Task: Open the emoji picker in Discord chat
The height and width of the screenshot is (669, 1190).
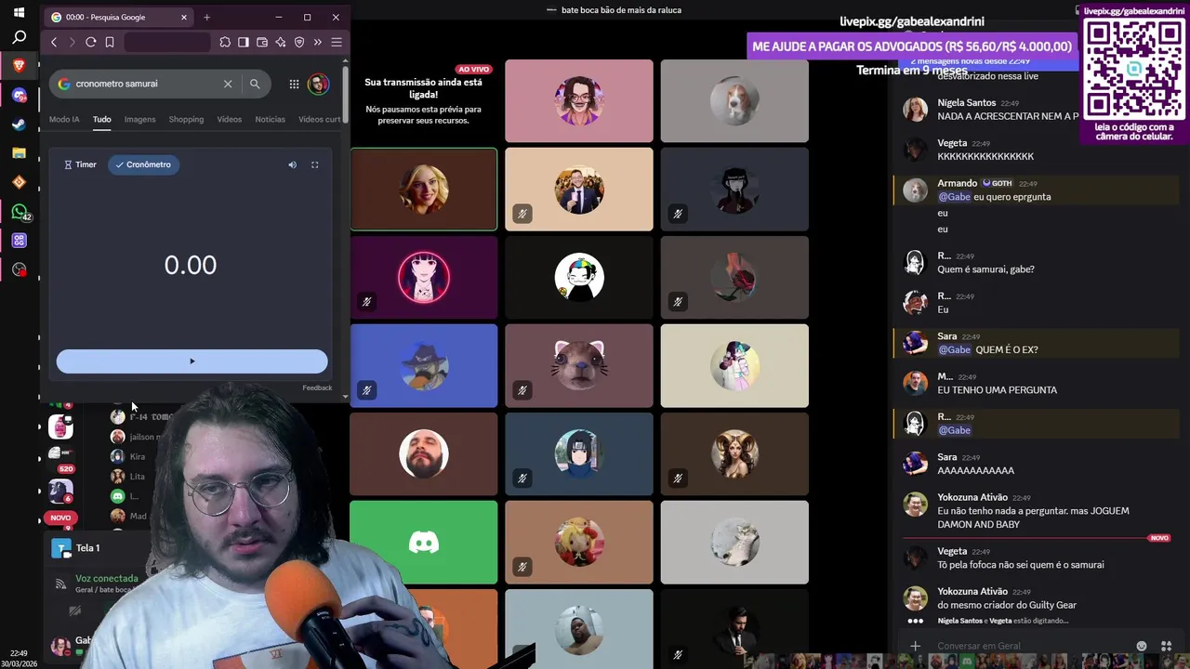Action: click(1142, 646)
